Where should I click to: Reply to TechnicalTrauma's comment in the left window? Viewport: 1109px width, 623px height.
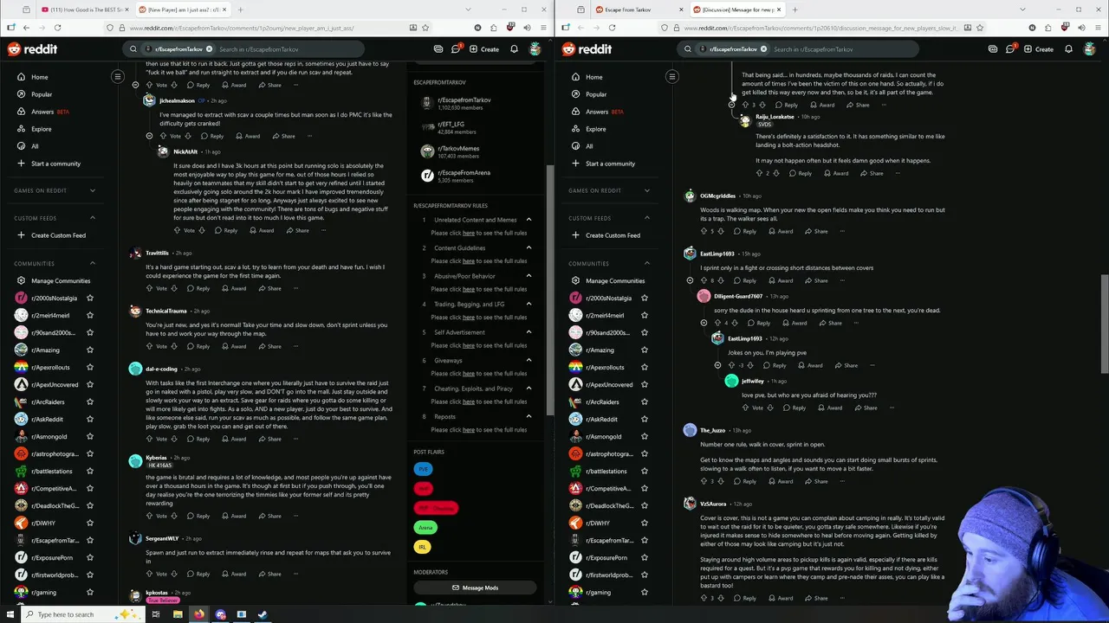point(198,346)
